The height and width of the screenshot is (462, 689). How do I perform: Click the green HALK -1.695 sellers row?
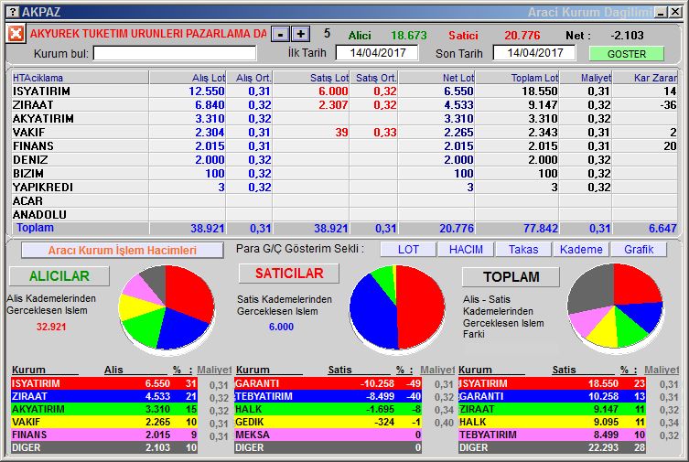328,409
